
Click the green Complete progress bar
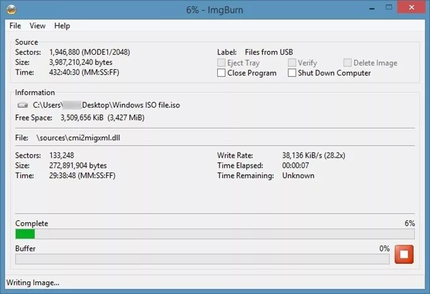click(x=215, y=234)
